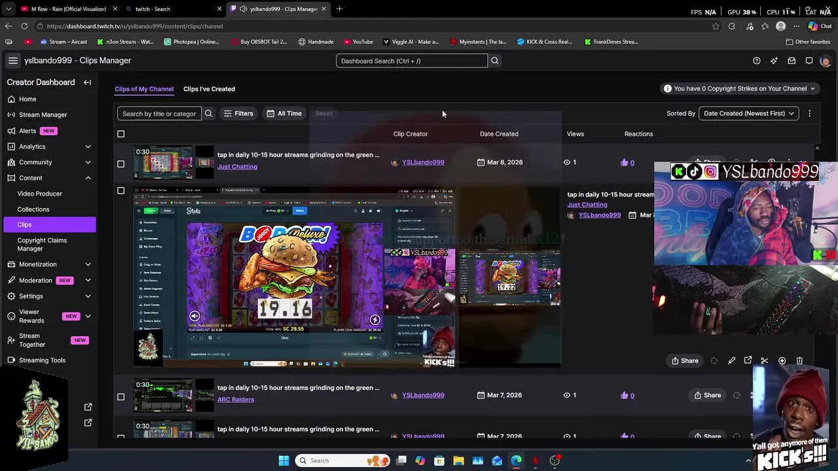Screen dimensions: 838x471
Task: Click thumbs-up reaction on Mar 7 ARC Raiders clip
Action: click(x=624, y=395)
